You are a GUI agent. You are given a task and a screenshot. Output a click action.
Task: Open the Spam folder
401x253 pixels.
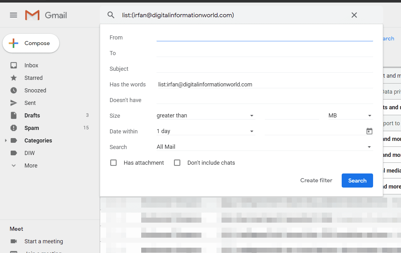pyautogui.click(x=32, y=128)
